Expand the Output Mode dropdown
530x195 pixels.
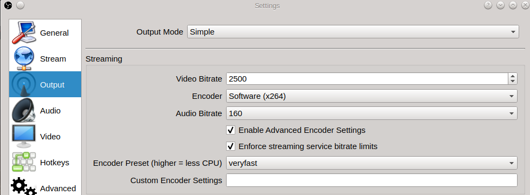353,32
